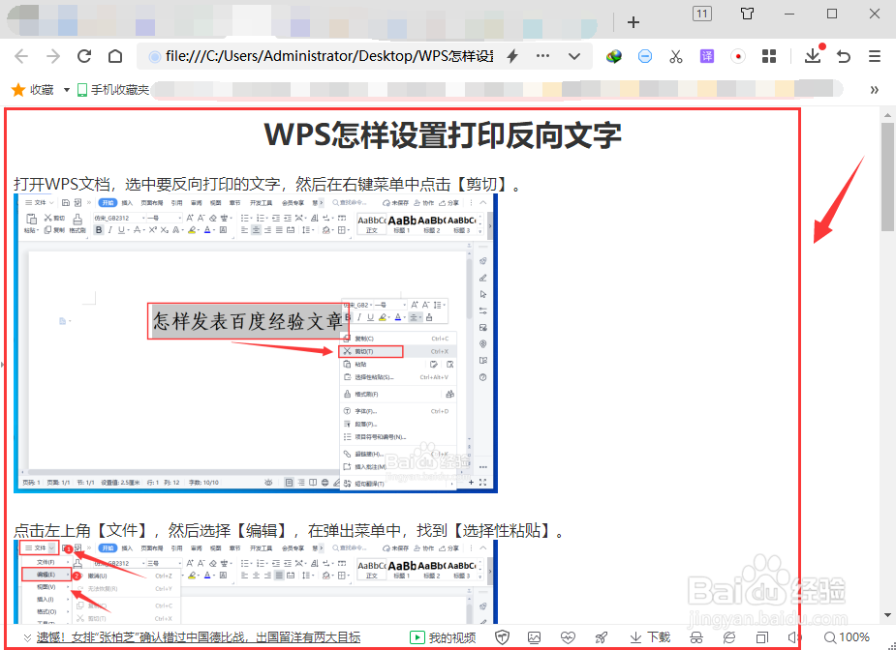The image size is (896, 650).
Task: Go back to the previous page
Action: [21, 56]
